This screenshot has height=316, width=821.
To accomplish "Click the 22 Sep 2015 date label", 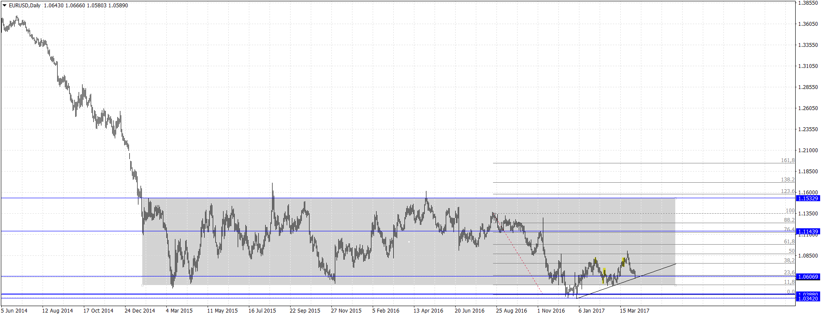I will pos(305,311).
